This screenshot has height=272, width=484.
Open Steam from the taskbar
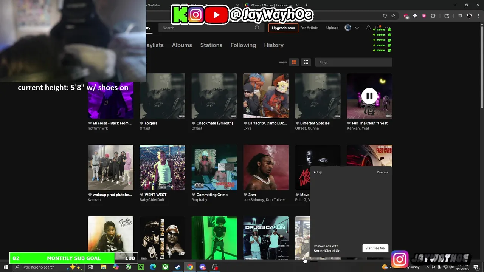[177, 267]
